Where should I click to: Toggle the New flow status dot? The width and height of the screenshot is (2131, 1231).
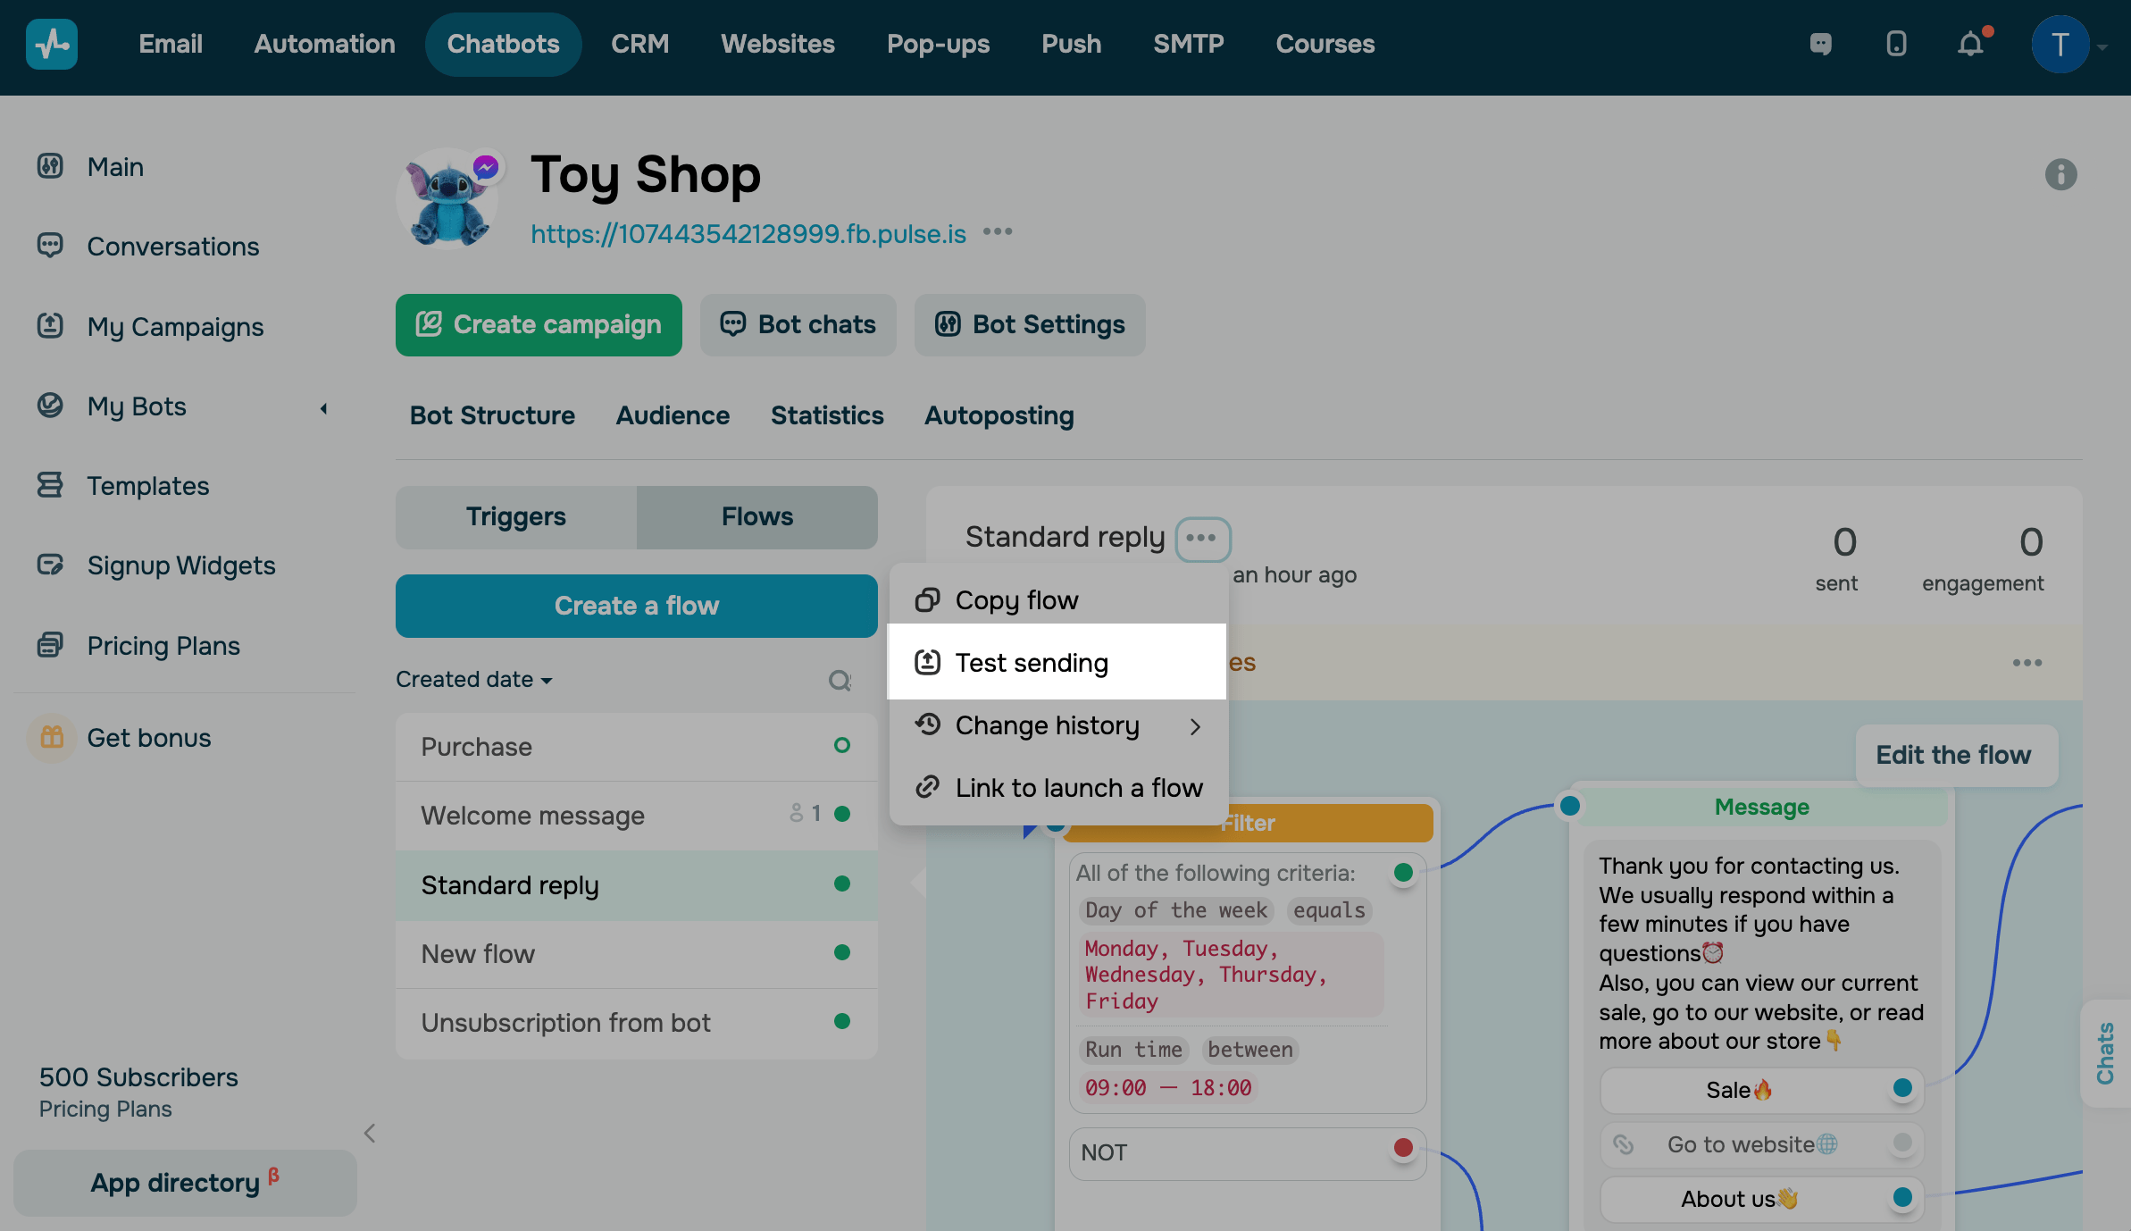[841, 952]
